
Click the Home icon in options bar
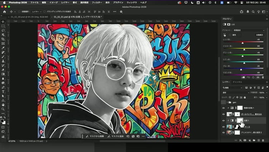pos(5,11)
